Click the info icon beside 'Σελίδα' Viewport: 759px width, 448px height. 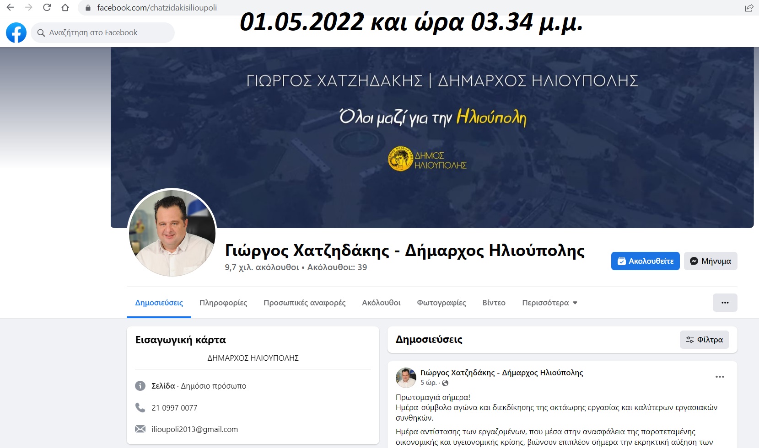click(x=140, y=386)
